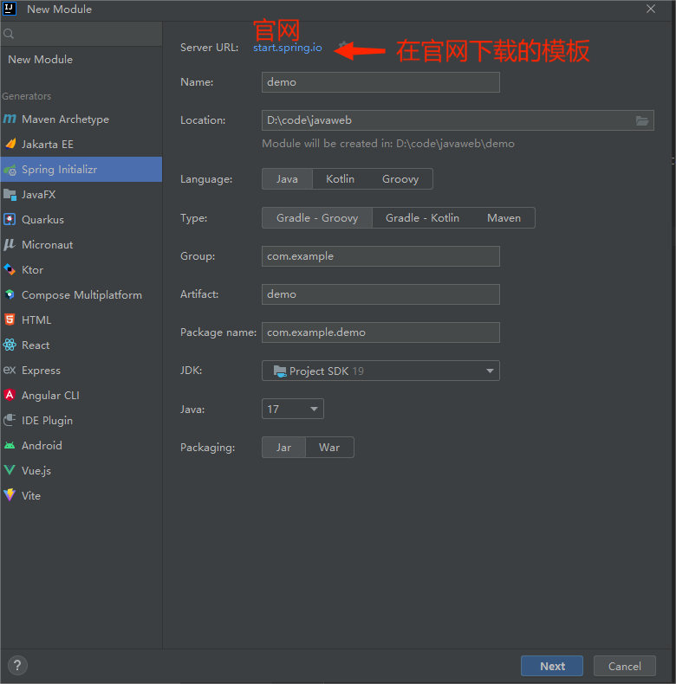Viewport: 676px width, 684px height.
Task: Choose Gradle - Groovy build type
Action: (x=317, y=217)
